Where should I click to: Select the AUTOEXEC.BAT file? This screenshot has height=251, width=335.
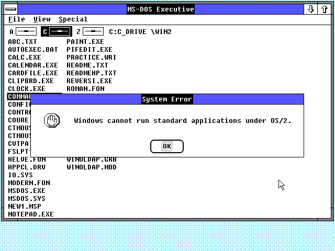pyautogui.click(x=32, y=50)
